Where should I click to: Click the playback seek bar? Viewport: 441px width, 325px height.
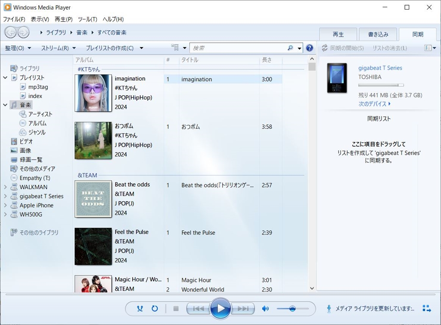coord(220,294)
